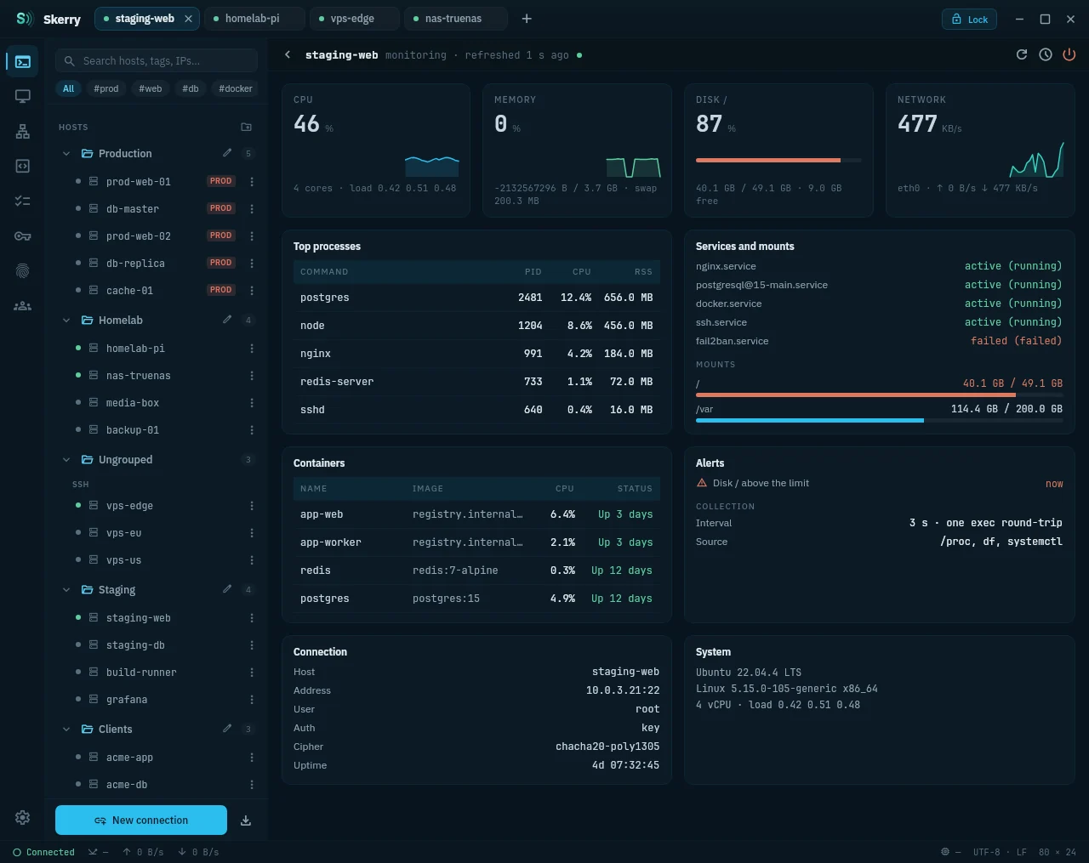Select the All tag filter
1089x863 pixels.
[x=68, y=88]
